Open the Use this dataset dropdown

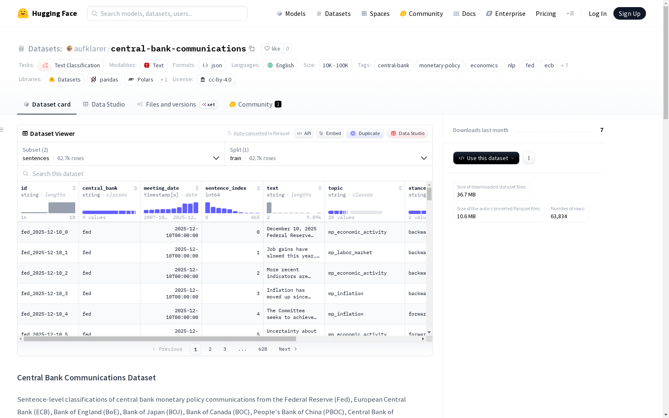tap(486, 158)
